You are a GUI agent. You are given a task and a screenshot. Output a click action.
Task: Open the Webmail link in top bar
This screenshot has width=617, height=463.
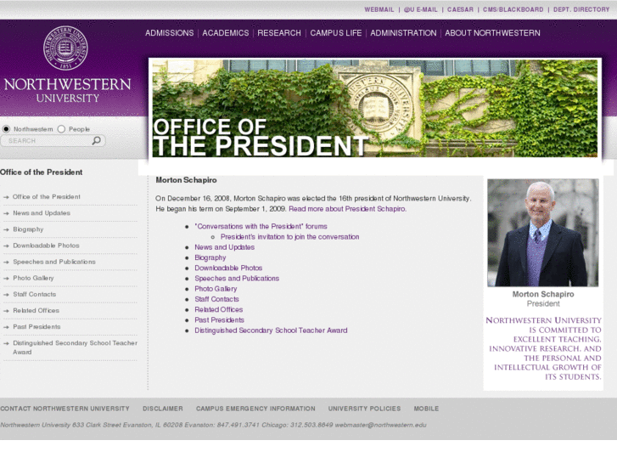379,9
